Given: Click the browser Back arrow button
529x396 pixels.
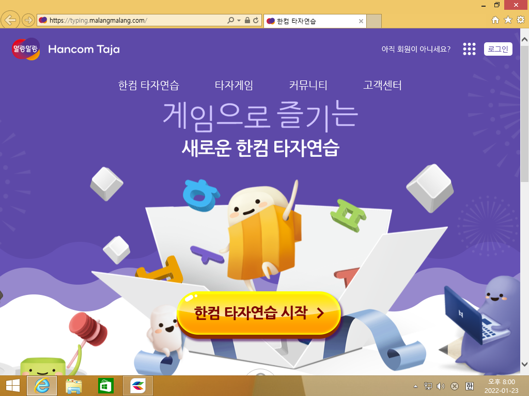Looking at the screenshot, I should [10, 20].
